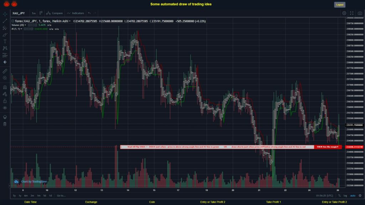Screen dimensions: 365x205
Task: Hide the Volume indicator legend button
Action: [29, 25]
